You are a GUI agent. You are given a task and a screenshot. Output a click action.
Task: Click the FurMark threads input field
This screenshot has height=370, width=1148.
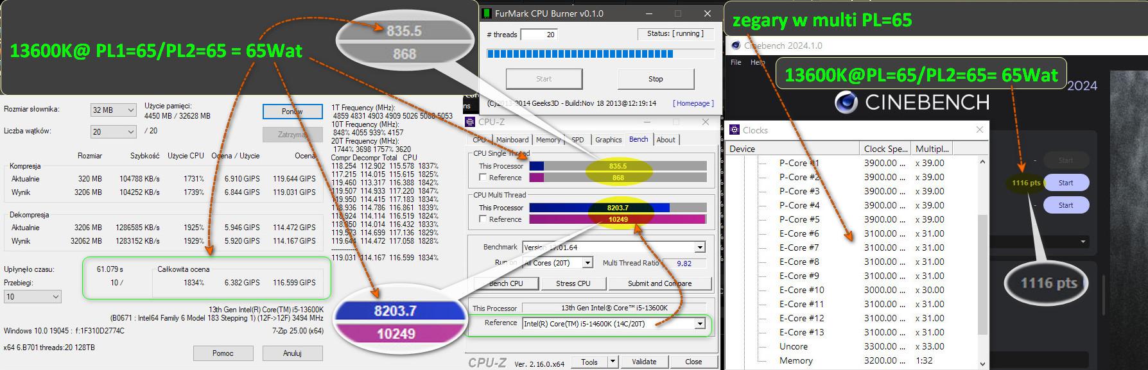coord(539,35)
